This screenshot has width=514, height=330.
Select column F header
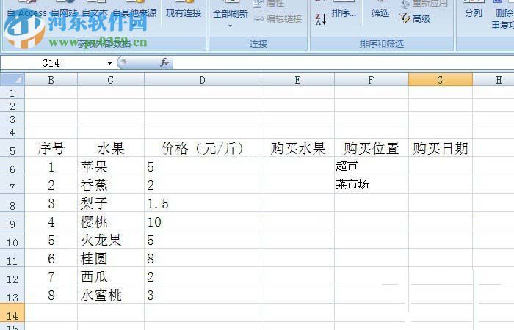click(x=371, y=80)
